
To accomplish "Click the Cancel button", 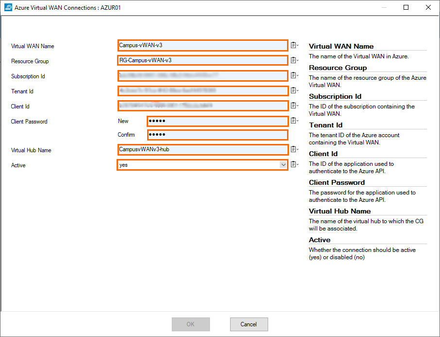I will click(x=249, y=324).
